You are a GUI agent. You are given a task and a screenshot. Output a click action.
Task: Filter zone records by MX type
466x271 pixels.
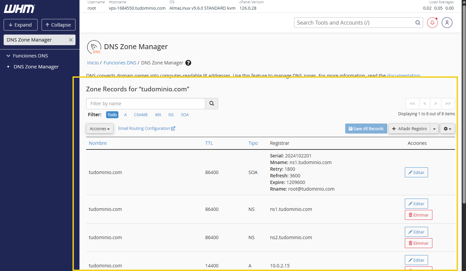tap(158, 115)
